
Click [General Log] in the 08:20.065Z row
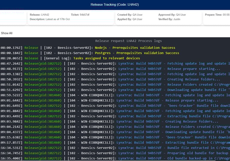click(57, 58)
